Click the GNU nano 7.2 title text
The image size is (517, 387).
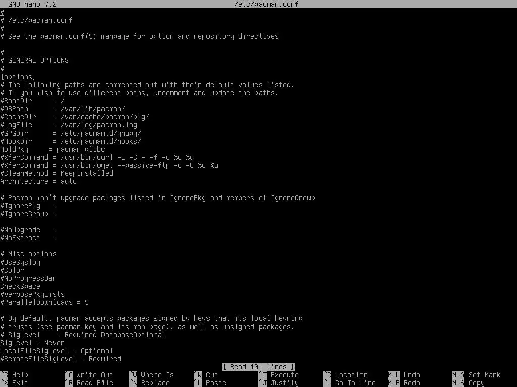[32, 4]
